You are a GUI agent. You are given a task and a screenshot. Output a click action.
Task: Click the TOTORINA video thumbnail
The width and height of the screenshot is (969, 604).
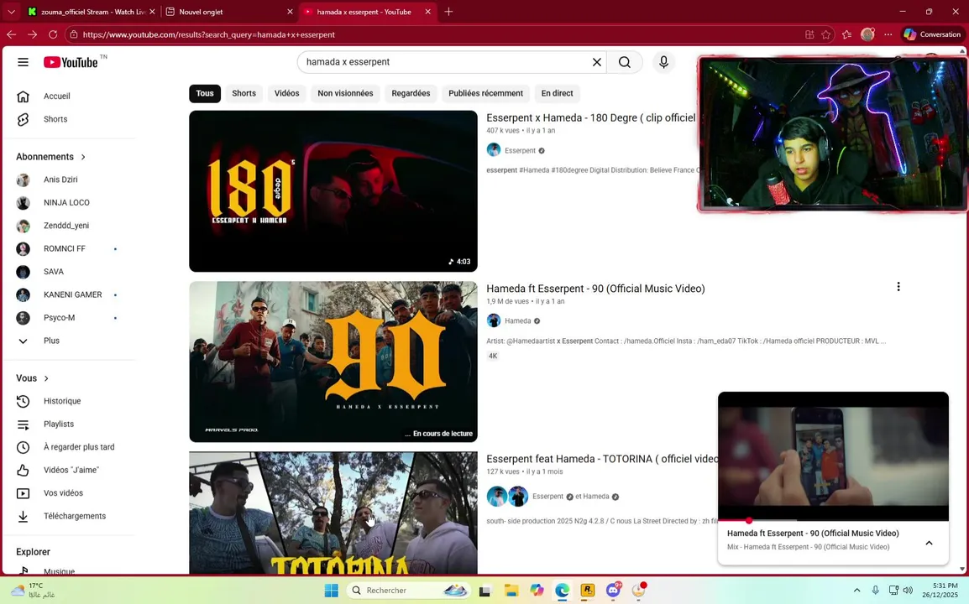[333, 513]
